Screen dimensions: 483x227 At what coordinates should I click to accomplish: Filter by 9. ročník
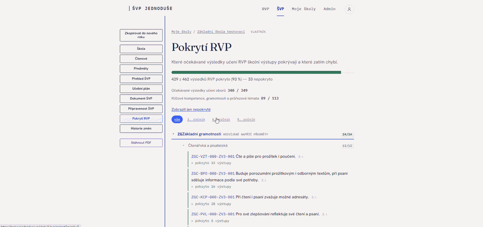point(246,119)
